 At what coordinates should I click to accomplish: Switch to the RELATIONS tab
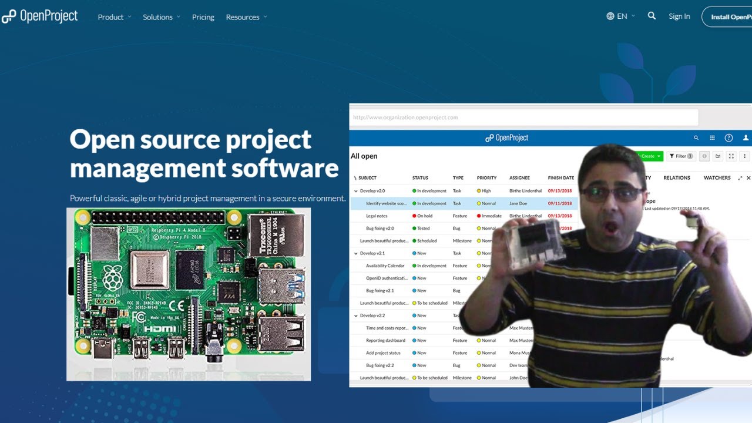point(677,178)
